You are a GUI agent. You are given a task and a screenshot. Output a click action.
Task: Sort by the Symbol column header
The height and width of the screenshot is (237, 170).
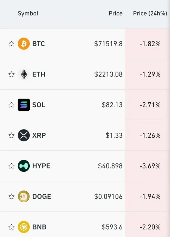(x=28, y=14)
